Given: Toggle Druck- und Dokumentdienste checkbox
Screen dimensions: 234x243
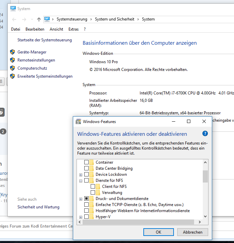Looking at the screenshot, I should (x=86, y=198).
